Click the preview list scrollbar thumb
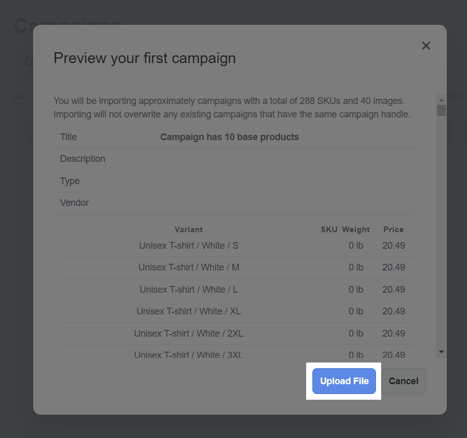Screen dimensions: 467x438 pos(441,110)
